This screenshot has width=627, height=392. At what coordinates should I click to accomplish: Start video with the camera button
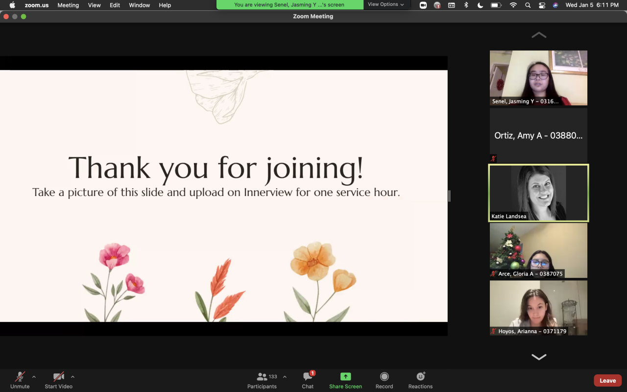[58, 380]
